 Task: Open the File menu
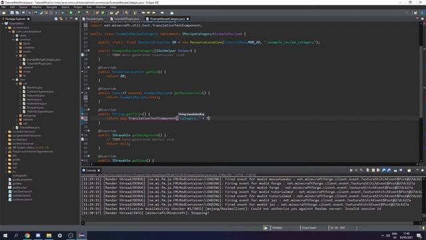3,7
